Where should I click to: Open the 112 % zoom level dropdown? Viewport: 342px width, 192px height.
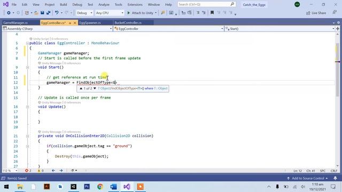pos(10,171)
